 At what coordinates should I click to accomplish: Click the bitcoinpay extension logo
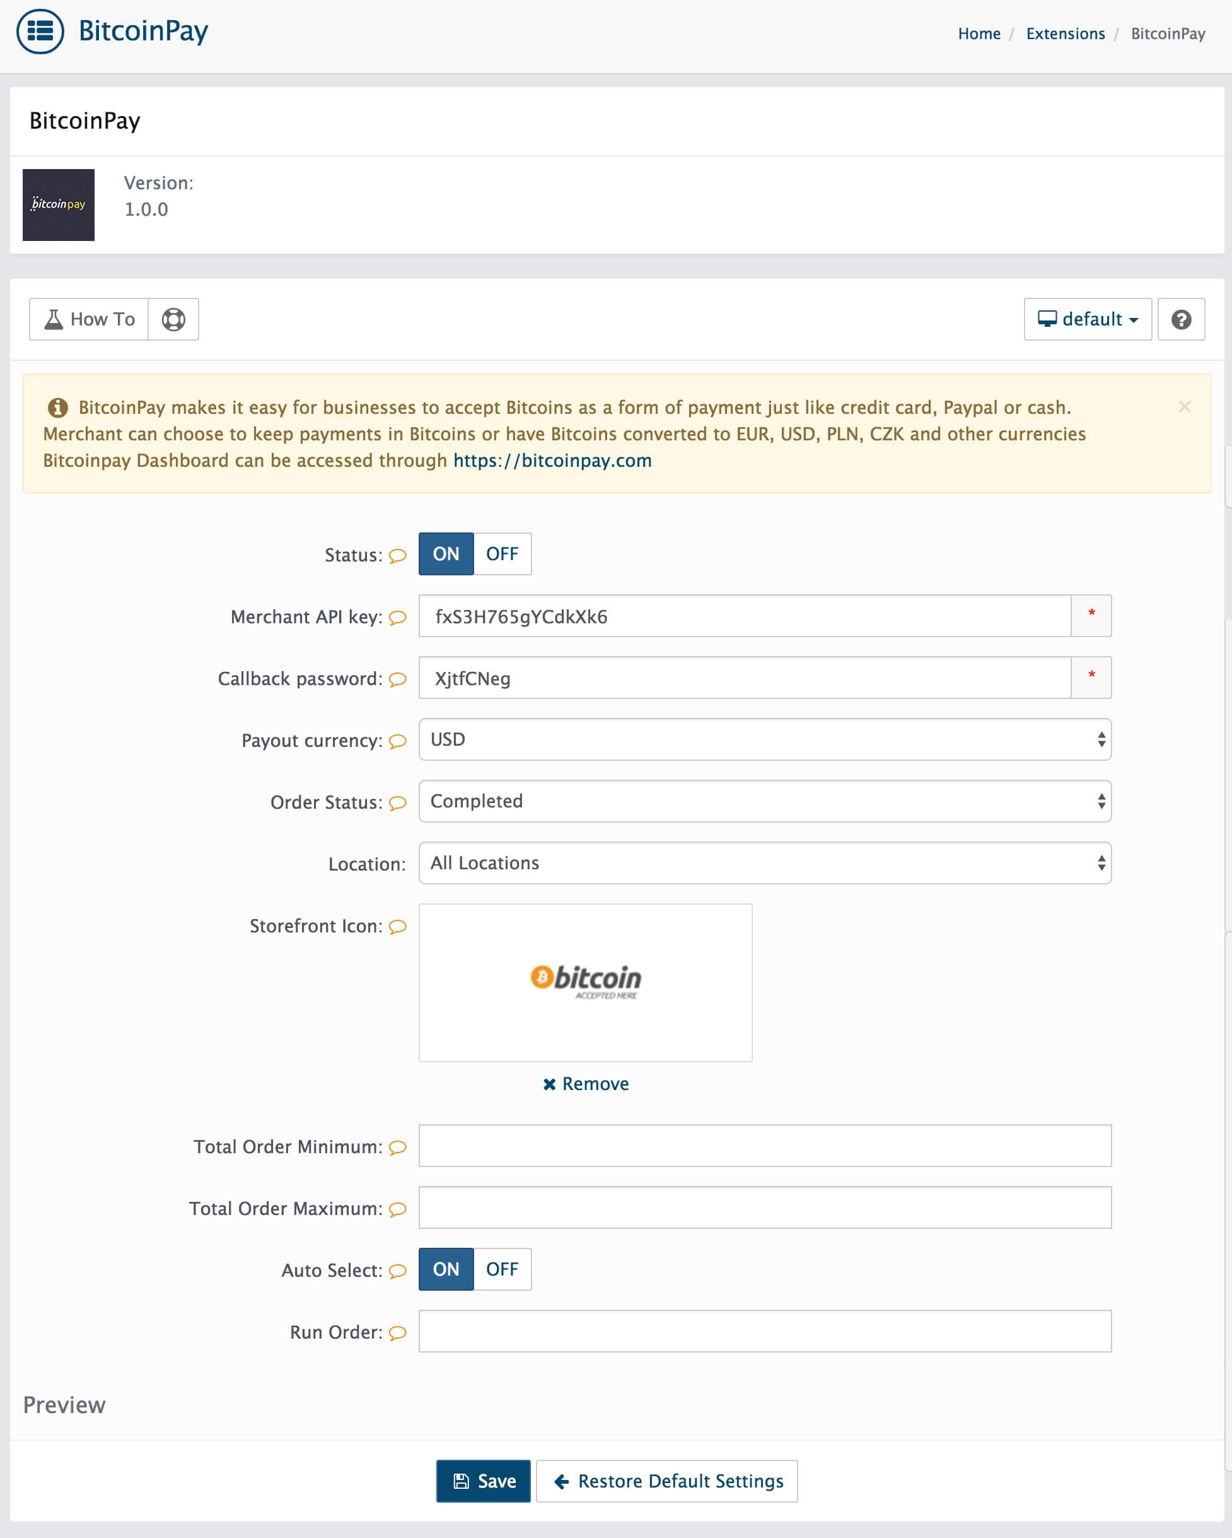(59, 205)
